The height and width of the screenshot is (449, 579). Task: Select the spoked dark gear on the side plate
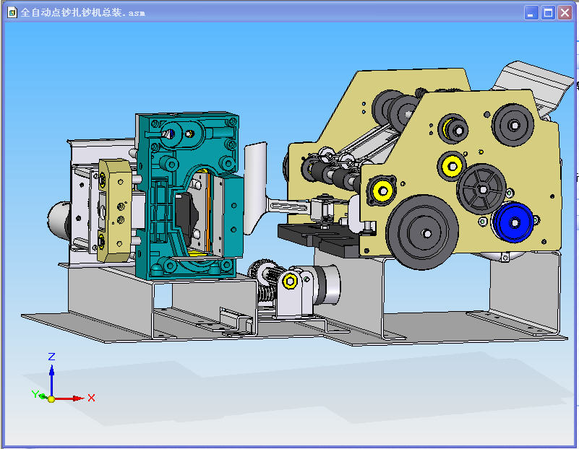tap(482, 189)
